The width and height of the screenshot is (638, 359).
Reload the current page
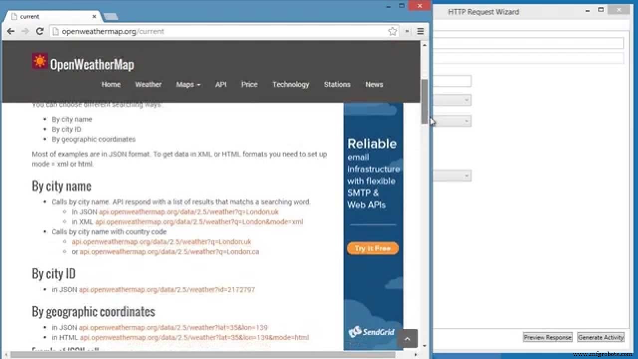tap(39, 31)
